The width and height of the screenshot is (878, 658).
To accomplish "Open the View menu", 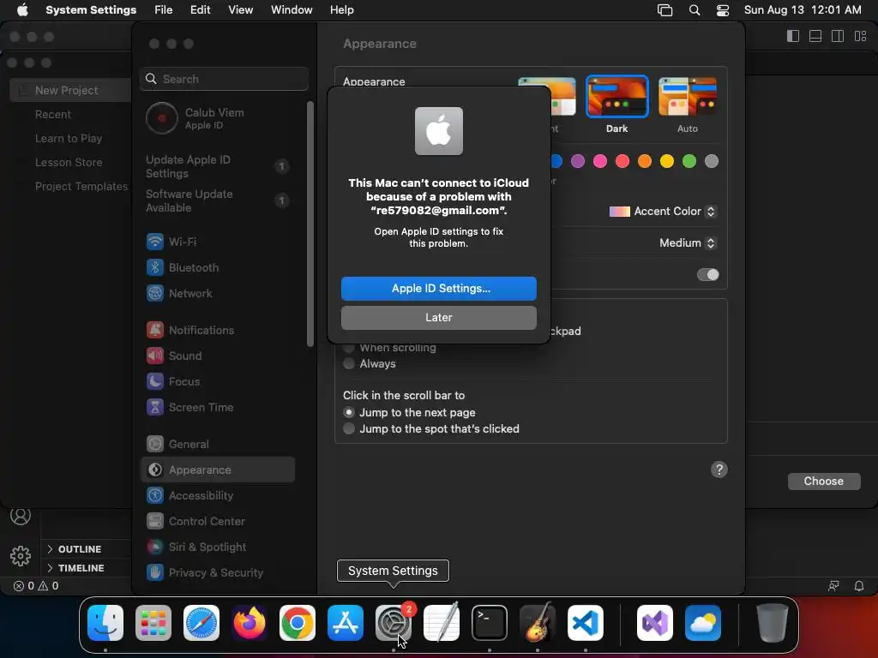I will (241, 10).
